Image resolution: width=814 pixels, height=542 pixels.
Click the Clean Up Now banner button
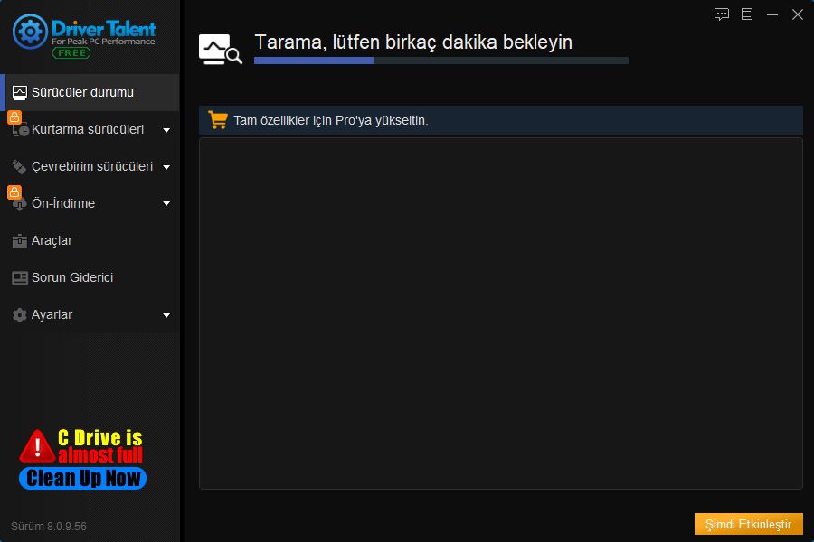82,478
